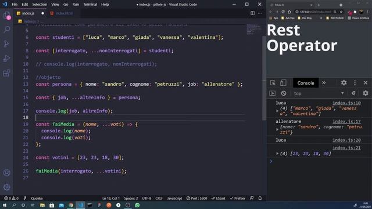Click the Prettier status bar item
This screenshot has width=372, height=209.
(x=238, y=199)
